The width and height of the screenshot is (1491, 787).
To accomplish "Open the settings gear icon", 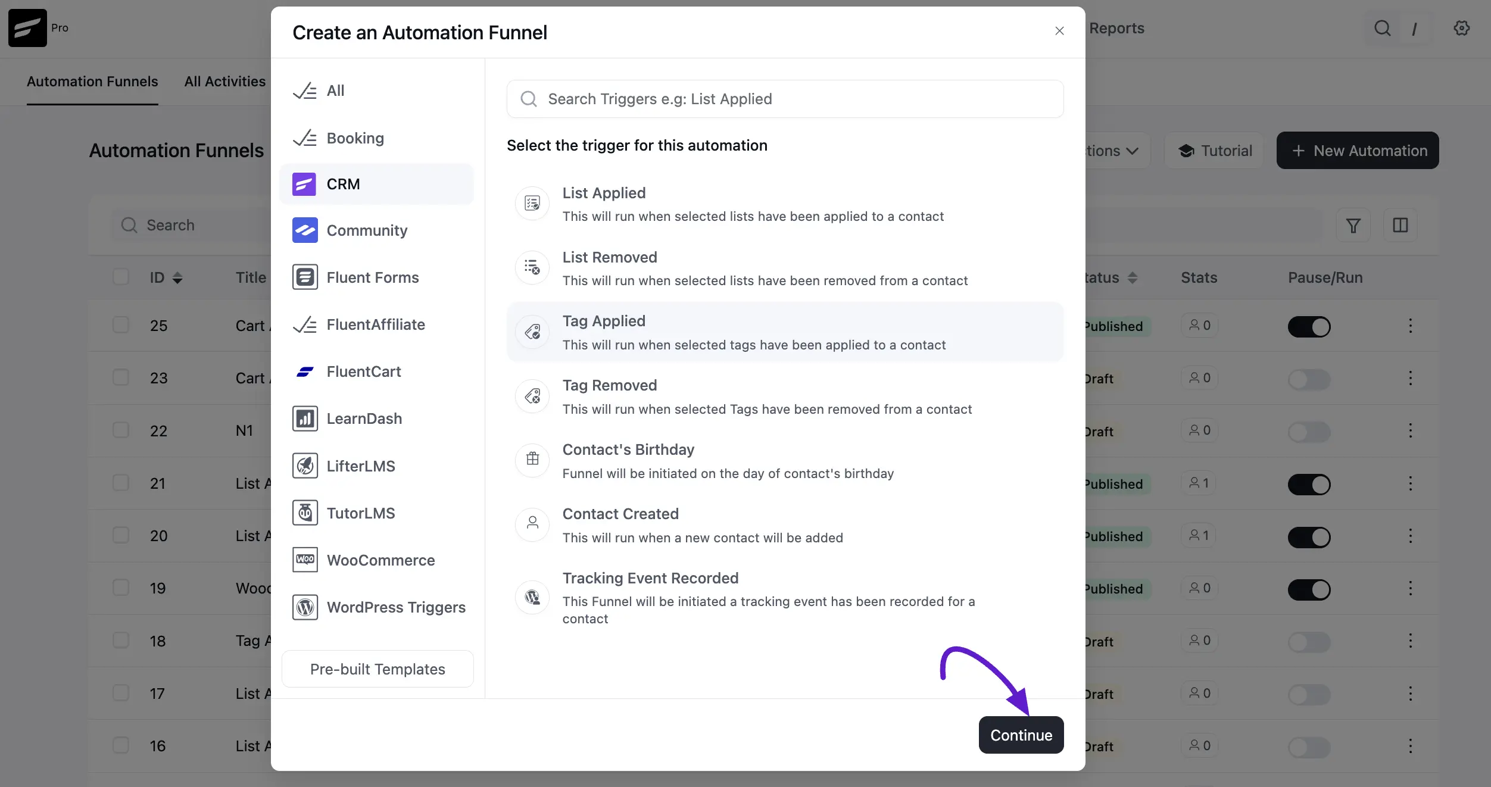I will [1462, 28].
